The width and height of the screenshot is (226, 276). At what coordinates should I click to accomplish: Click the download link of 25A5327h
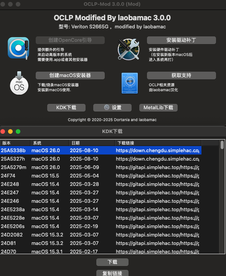pos(157,159)
